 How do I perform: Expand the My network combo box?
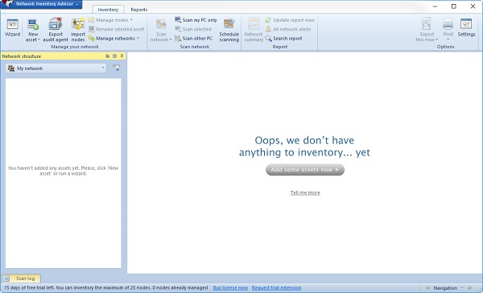click(x=56, y=68)
